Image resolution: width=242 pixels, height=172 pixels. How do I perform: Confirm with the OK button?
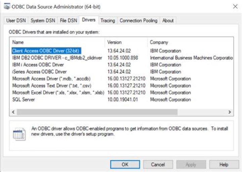coord(125,165)
